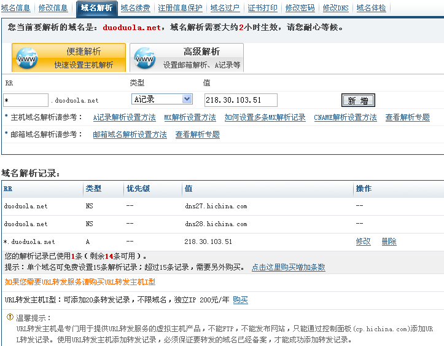Image resolution: width=444 pixels, height=346 pixels.
Task: Switch to the 域名续费 tab
Action: coord(135,8)
